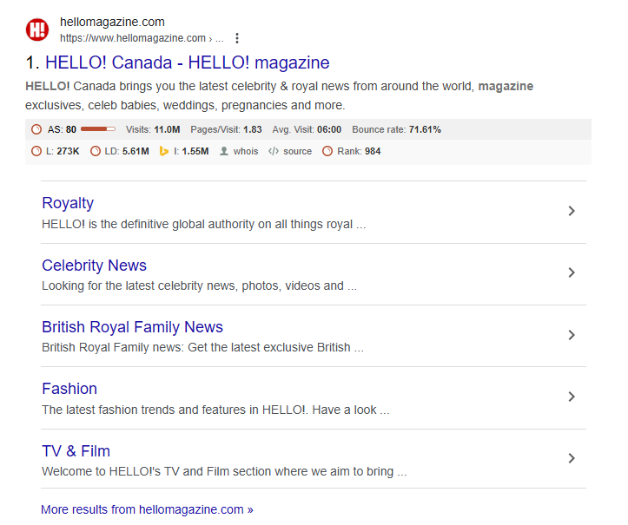Click the HELLO! Canada result description
The height and width of the screenshot is (525, 628).
(279, 95)
